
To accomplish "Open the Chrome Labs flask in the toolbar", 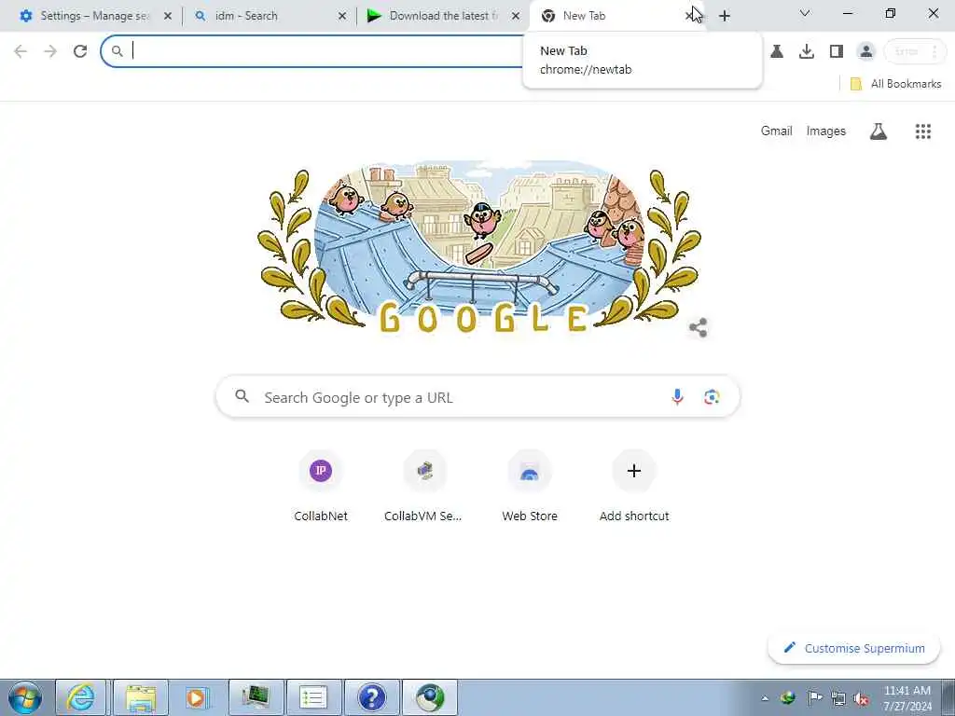I will pos(777,51).
